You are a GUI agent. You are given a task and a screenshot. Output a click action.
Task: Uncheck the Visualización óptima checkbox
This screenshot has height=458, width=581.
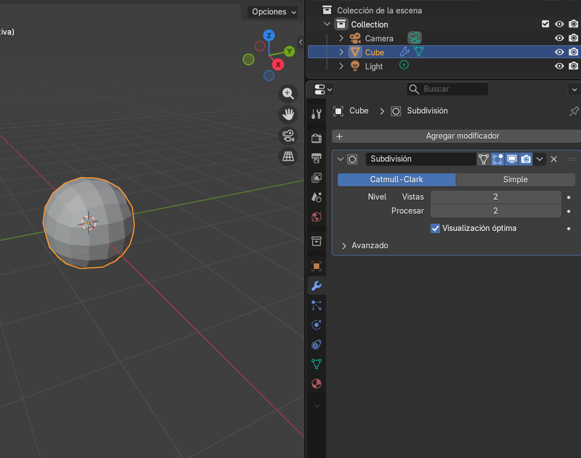(436, 228)
